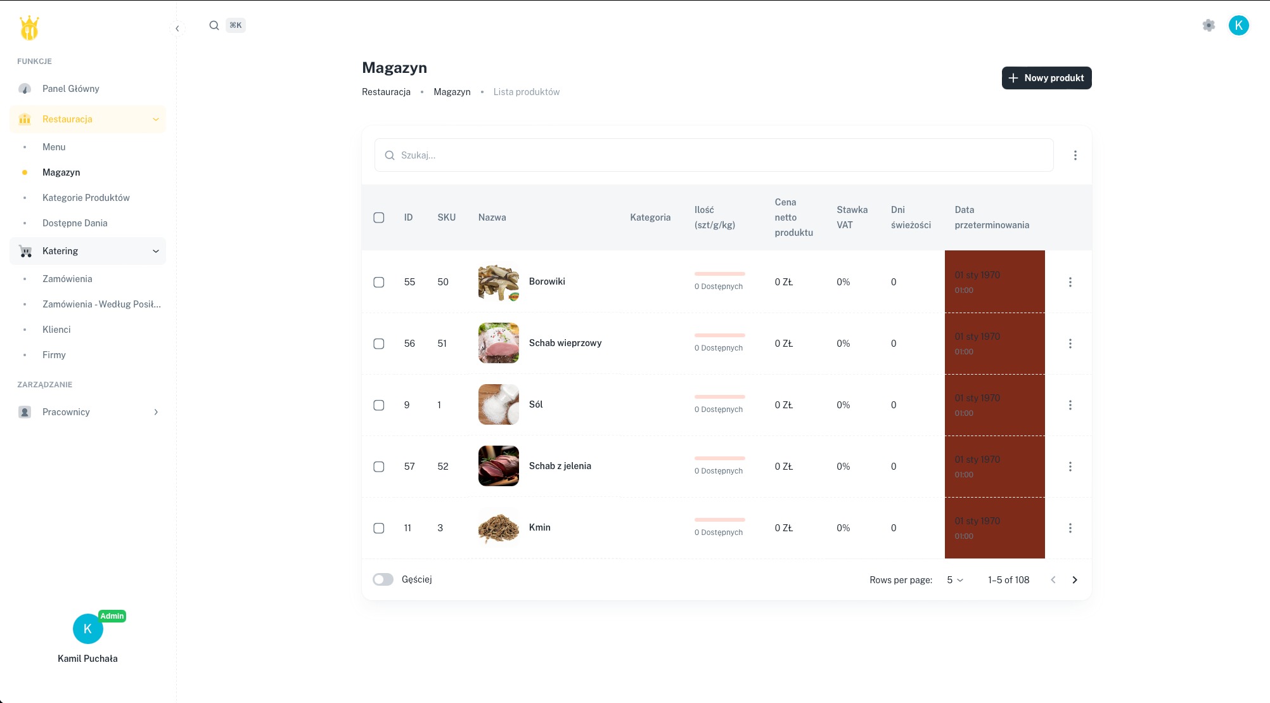This screenshot has height=703, width=1270.
Task: Expand the Pracownicy submenu
Action: 156,412
